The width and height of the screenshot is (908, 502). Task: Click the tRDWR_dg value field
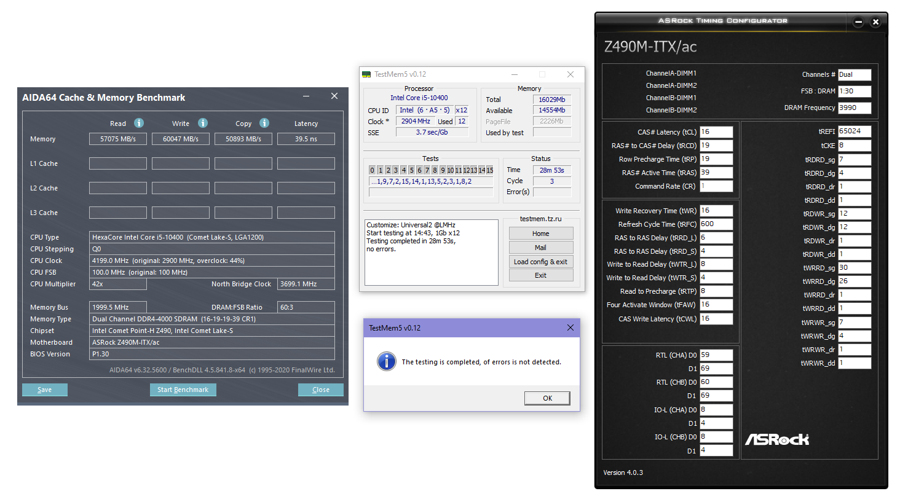point(855,227)
